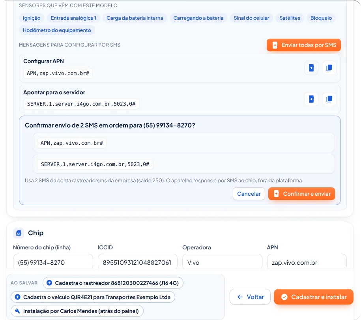Click Enviar todas por SMS button
Viewport: 361px width, 320px height.
click(x=304, y=45)
